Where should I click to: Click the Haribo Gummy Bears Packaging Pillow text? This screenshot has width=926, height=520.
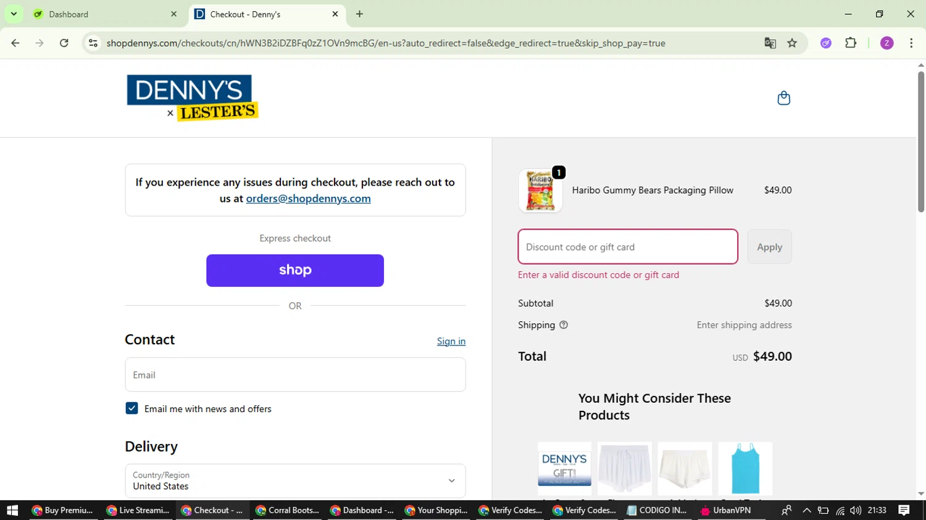[x=653, y=190]
